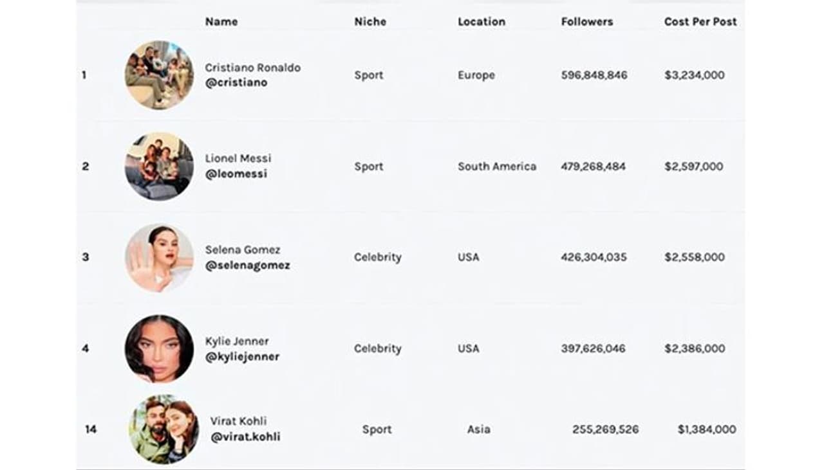Open the @cristiano handle link
Image resolution: width=824 pixels, height=470 pixels.
236,83
